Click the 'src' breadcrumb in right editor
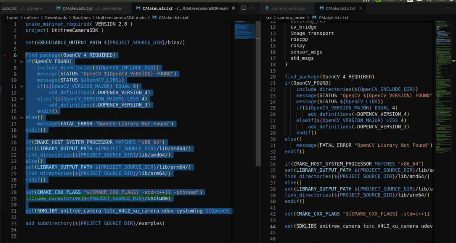Viewport: 456px width, 243px height. pyautogui.click(x=269, y=18)
